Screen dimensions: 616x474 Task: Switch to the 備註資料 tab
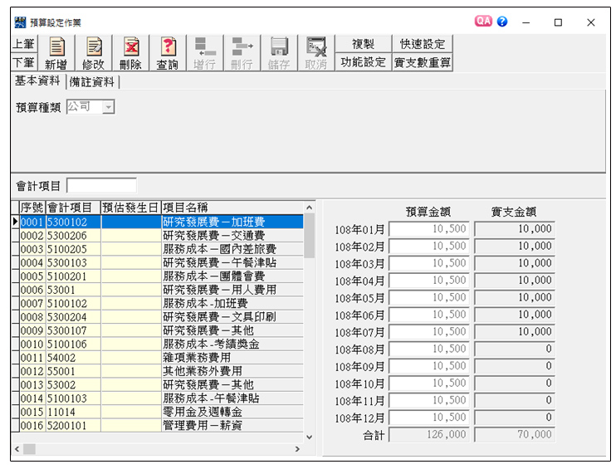coord(93,82)
